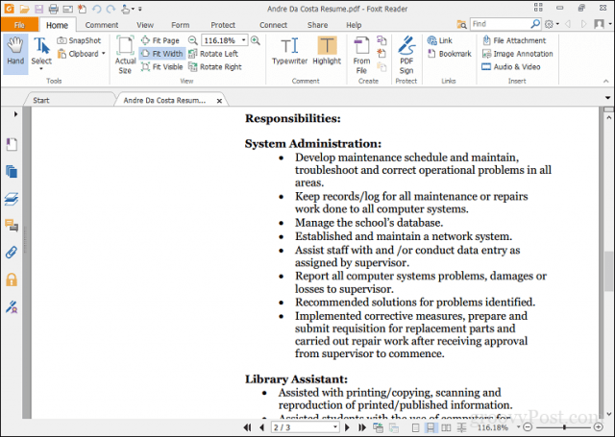Take a SnapShot of the page
The image size is (615, 437).
point(79,40)
